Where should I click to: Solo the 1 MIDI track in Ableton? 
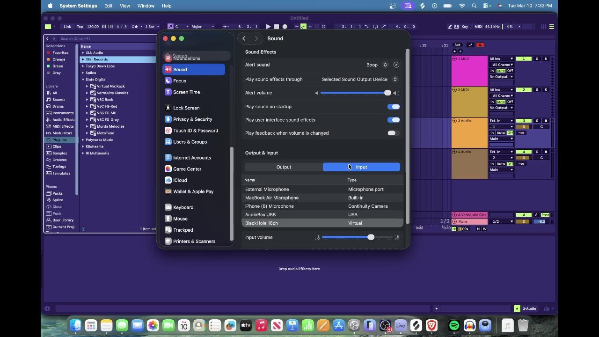(537, 59)
